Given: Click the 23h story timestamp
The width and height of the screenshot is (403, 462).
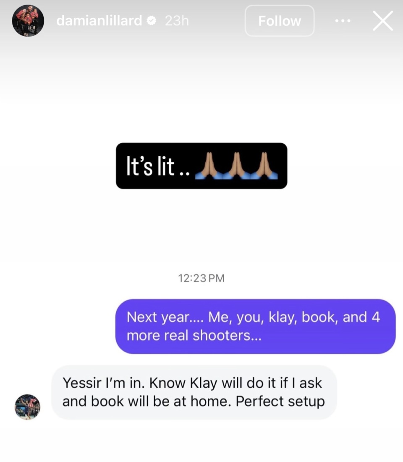Looking at the screenshot, I should coord(177,21).
